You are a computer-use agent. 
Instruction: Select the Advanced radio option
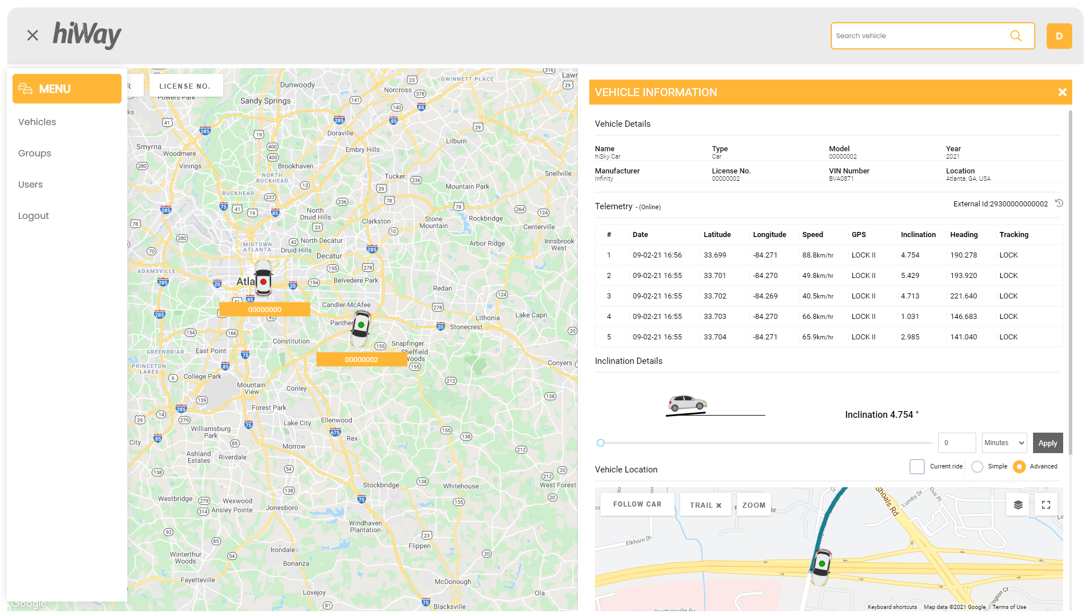pyautogui.click(x=1019, y=467)
